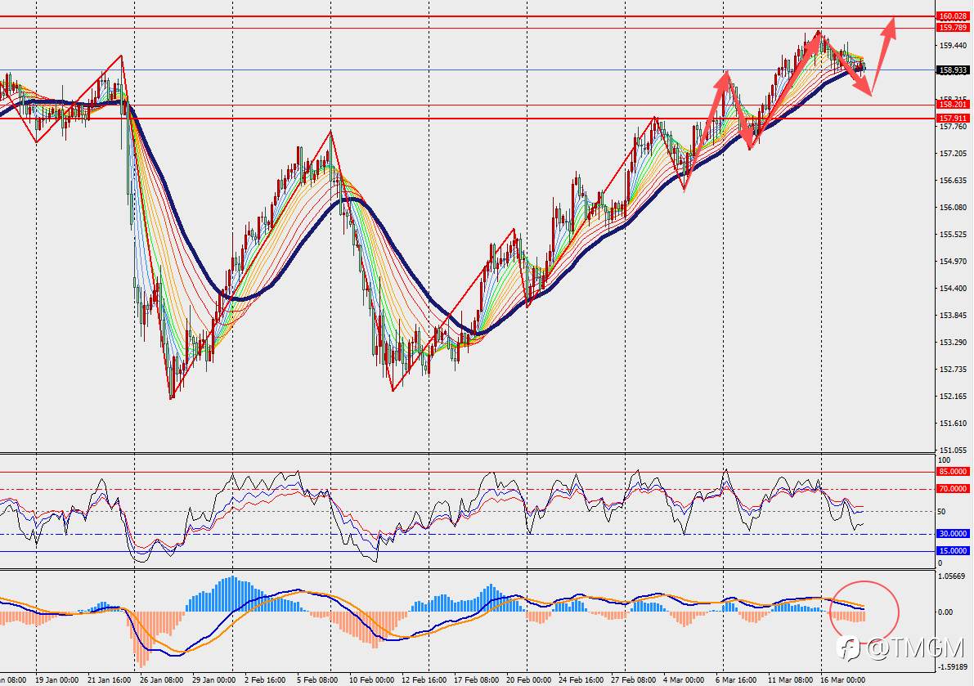Click the oscillator 70.0000 level tag
This screenshot has width=974, height=686.
click(953, 489)
